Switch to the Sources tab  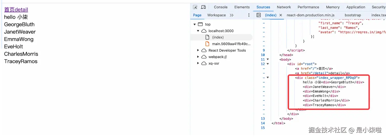[x=263, y=7]
